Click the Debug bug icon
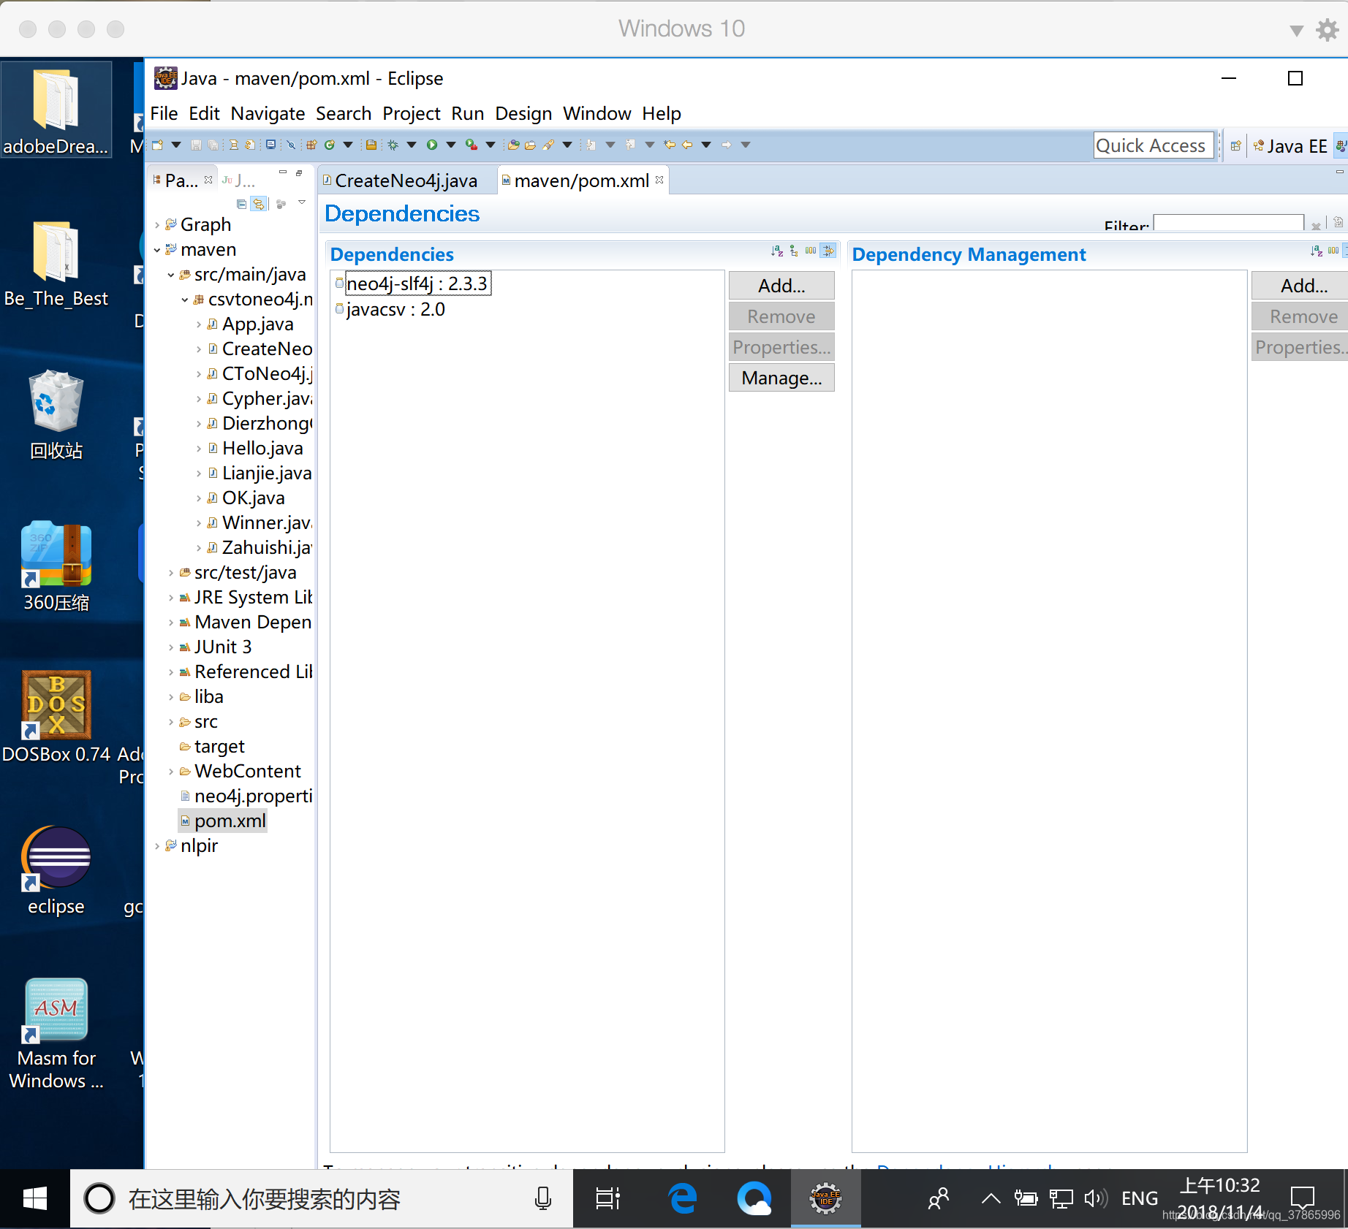1348x1229 pixels. coord(393,145)
